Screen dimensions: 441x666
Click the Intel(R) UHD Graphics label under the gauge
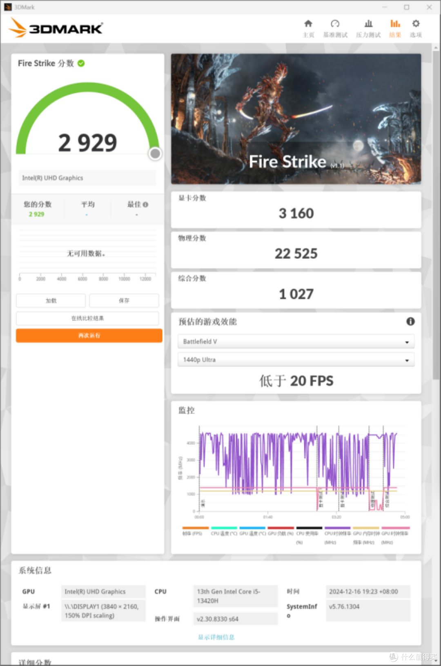pos(87,178)
